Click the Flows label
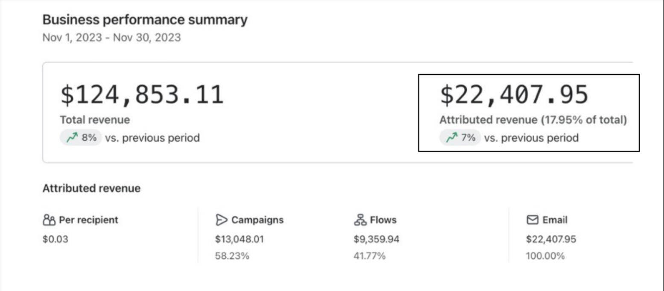The image size is (664, 291). tap(383, 220)
